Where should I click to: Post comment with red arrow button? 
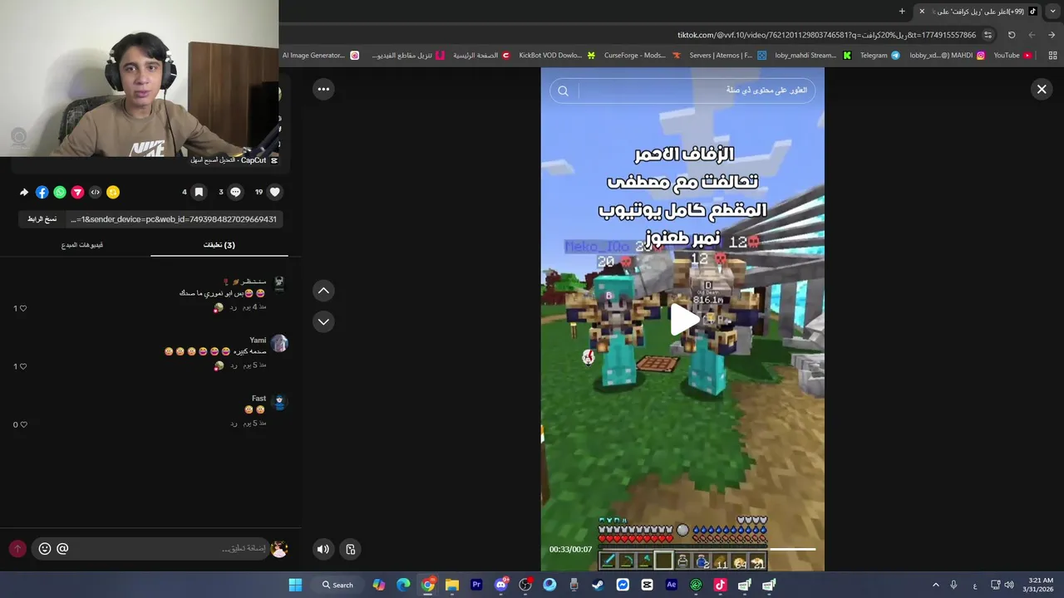point(17,548)
